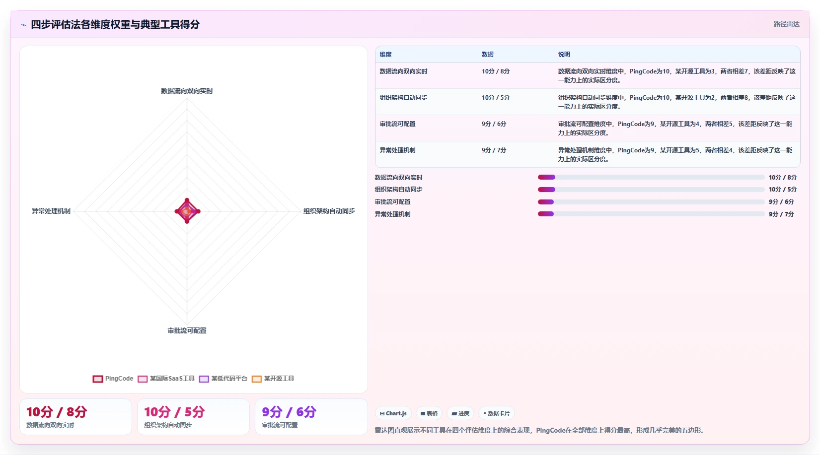The image size is (820, 455).
Task: Select the 组织架构自动同步 table row cell
Action: point(404,98)
